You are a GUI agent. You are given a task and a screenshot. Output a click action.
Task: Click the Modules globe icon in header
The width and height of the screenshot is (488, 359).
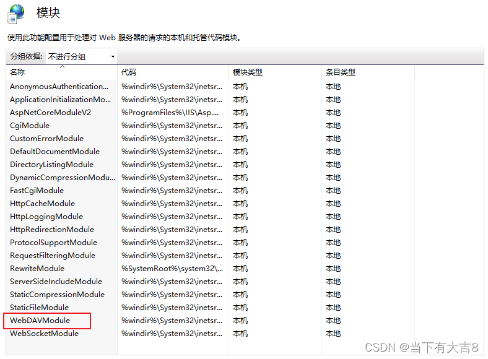tap(16, 13)
